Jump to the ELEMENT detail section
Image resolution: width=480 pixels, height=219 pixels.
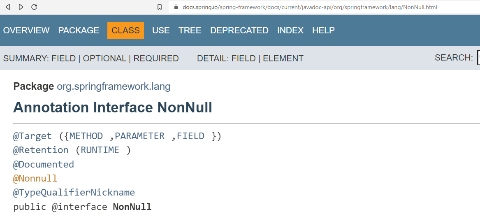click(283, 58)
